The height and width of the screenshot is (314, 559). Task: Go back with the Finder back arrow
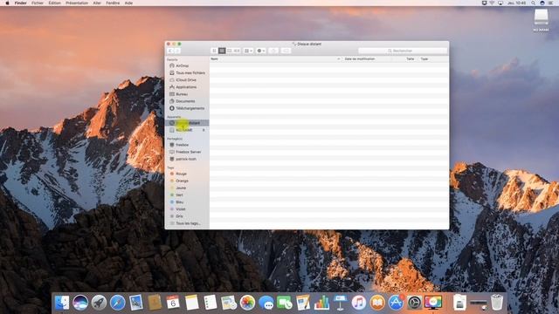pyautogui.click(x=170, y=51)
